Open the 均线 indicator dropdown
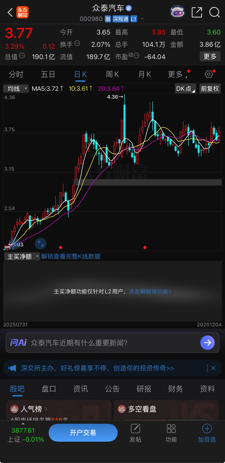 [x=16, y=89]
